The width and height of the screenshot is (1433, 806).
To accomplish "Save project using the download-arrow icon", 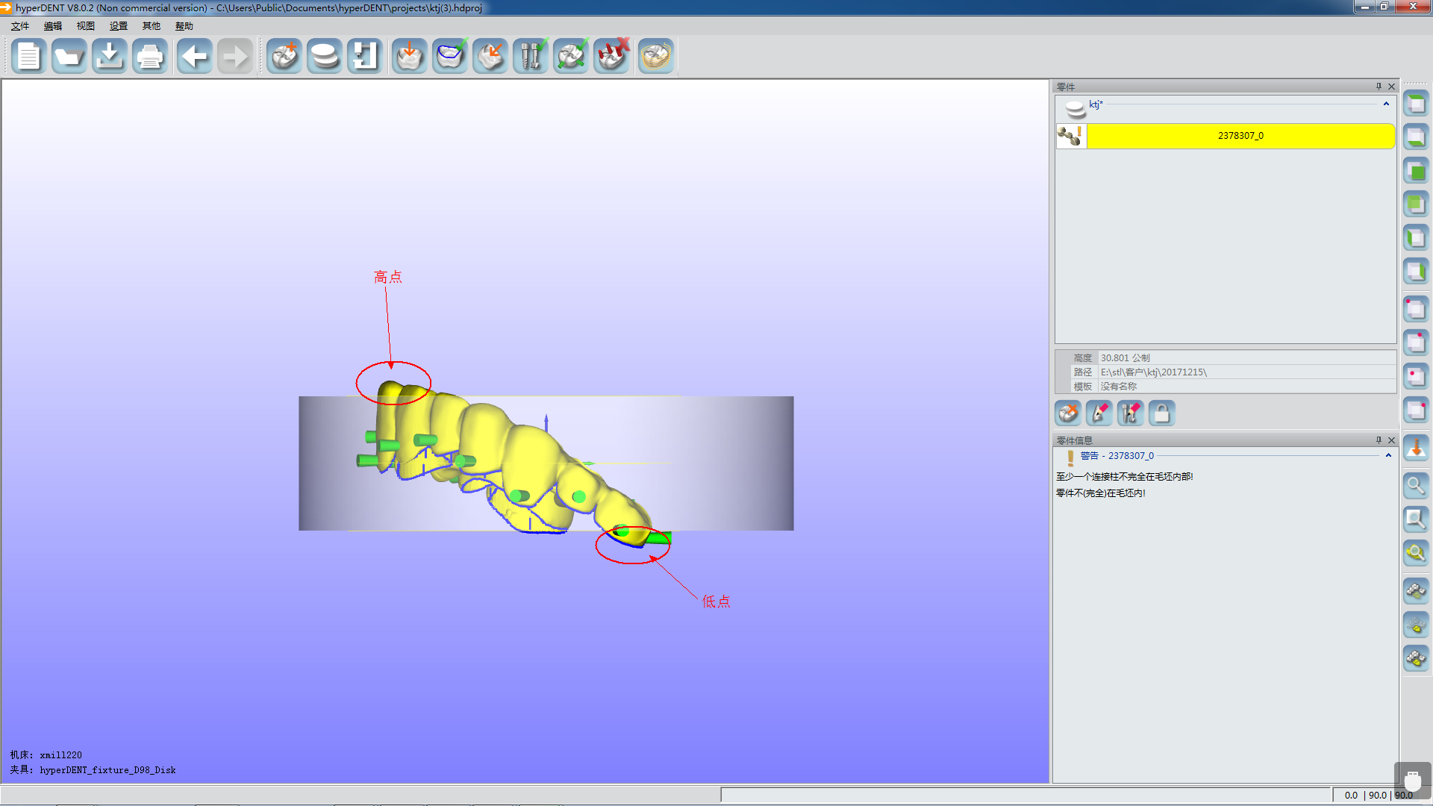I will pos(110,57).
